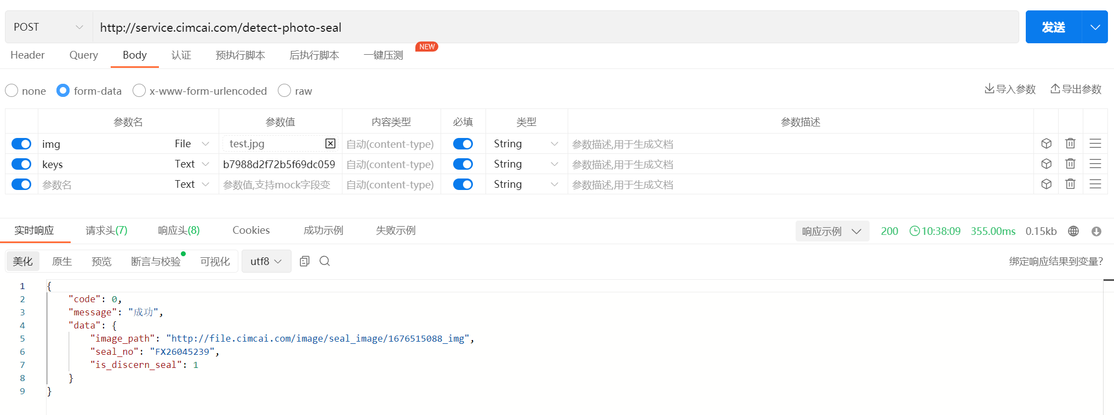1114x415 pixels.
Task: Open the 认证 tab
Action: [181, 55]
